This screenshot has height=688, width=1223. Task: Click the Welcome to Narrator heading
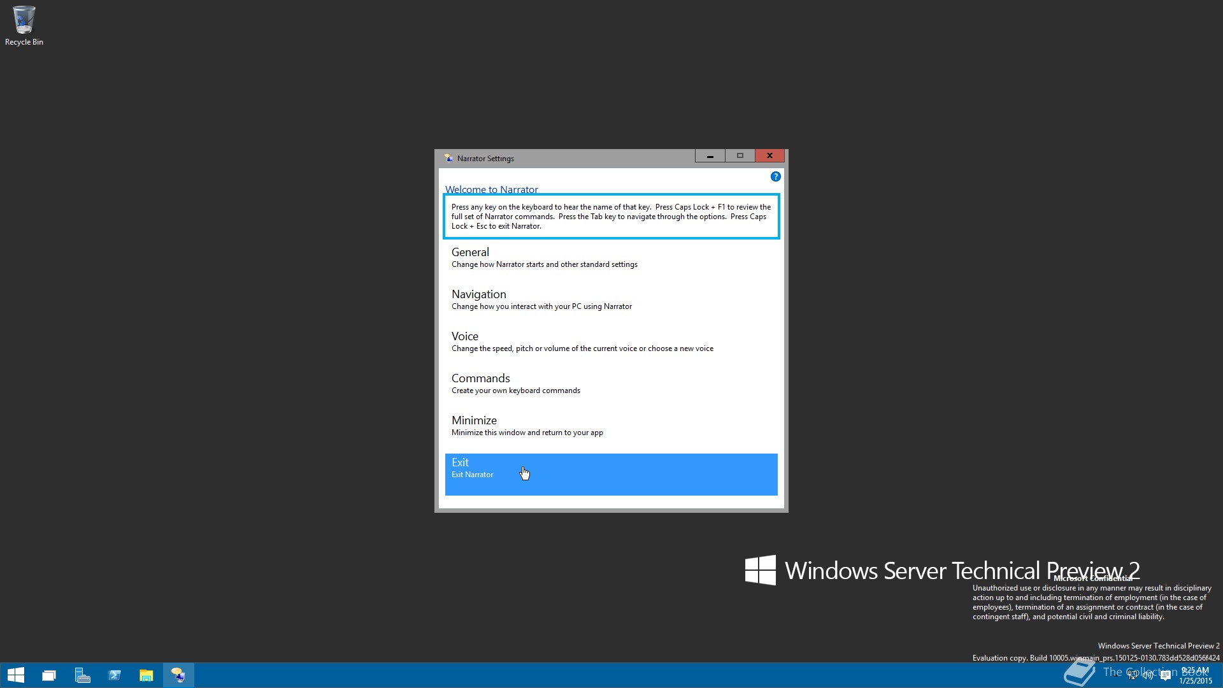pyautogui.click(x=492, y=189)
